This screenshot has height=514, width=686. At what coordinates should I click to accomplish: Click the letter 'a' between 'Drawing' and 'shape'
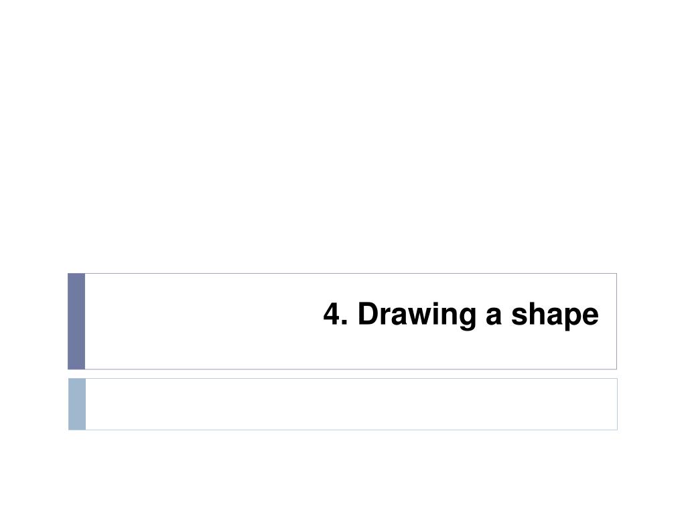tap(494, 318)
